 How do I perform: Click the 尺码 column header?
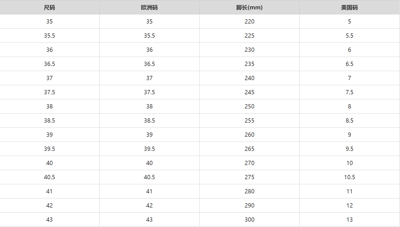tap(49, 7)
